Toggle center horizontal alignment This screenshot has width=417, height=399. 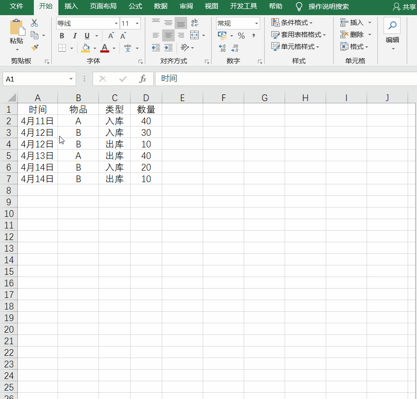pos(168,35)
